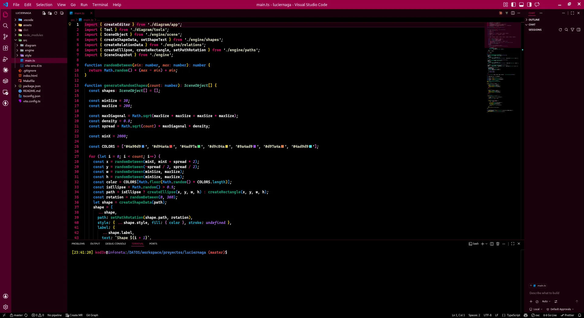
Task: Toggle Go Live server in status bar
Action: (x=550, y=315)
